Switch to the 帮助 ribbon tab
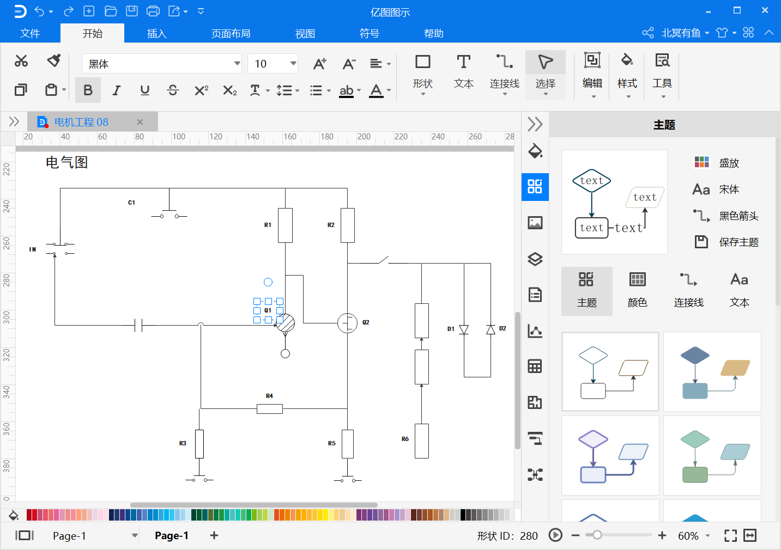781x550 pixels. (434, 33)
